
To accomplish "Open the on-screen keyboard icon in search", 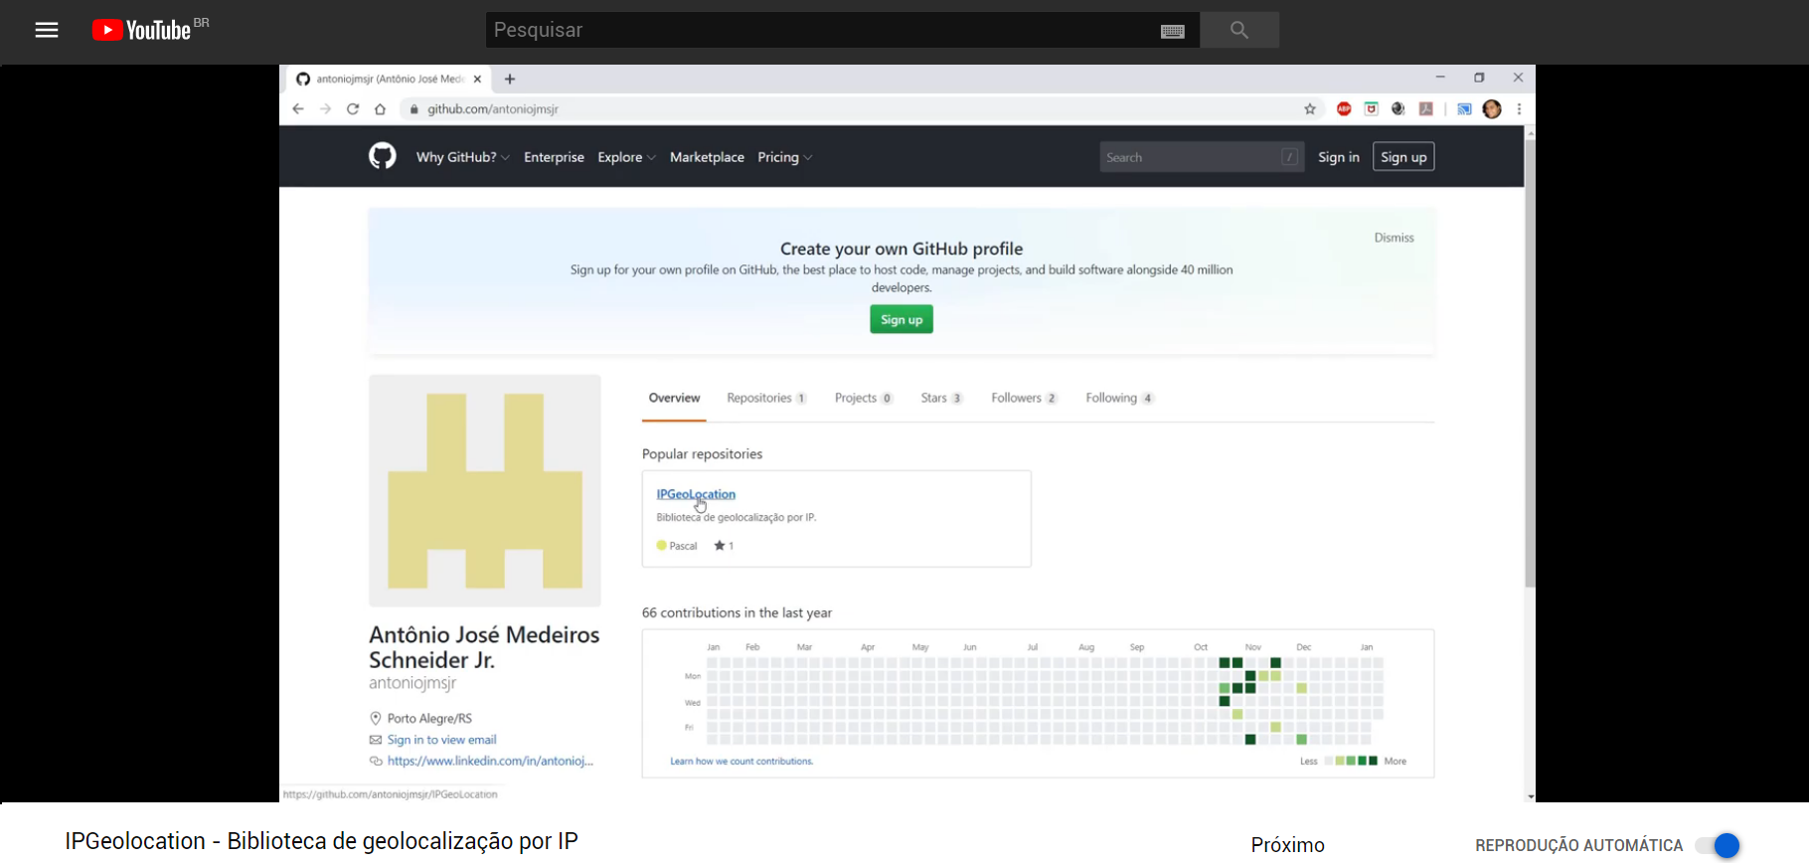I will point(1172,31).
